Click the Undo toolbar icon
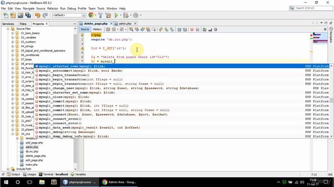334x187 pixels. [38, 15]
